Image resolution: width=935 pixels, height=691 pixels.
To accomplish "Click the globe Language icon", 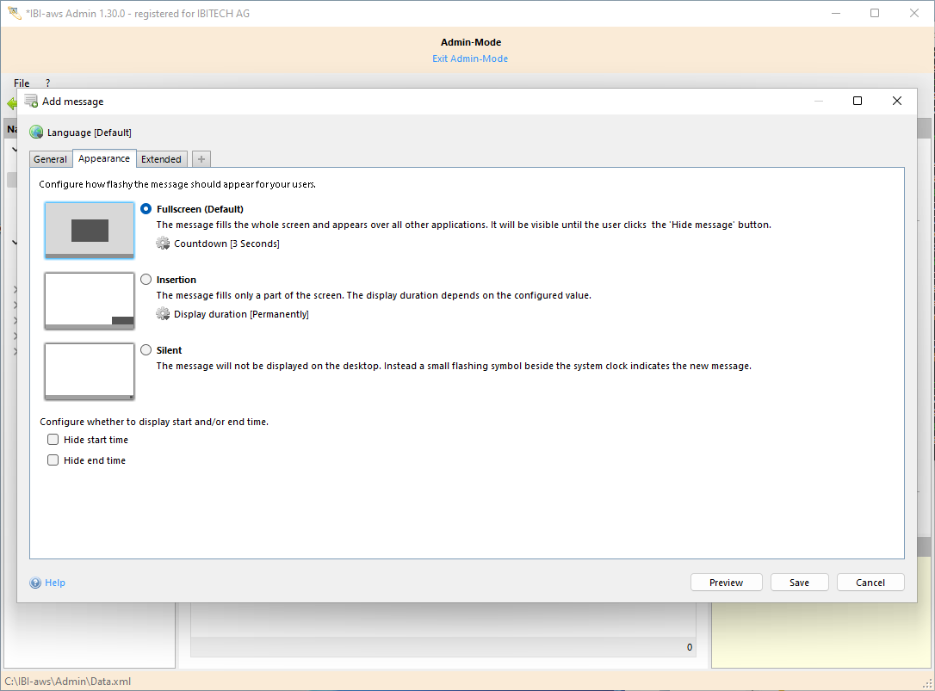I will [36, 133].
